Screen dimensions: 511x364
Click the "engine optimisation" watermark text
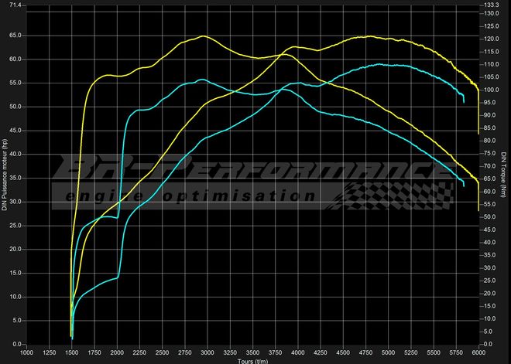(190, 196)
